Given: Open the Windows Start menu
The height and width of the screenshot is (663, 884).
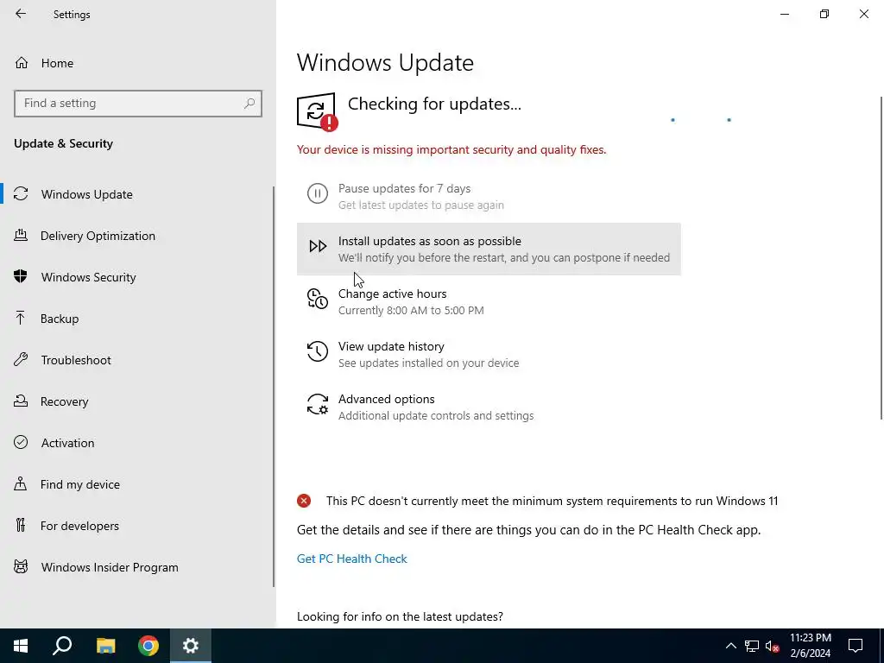Looking at the screenshot, I should tap(21, 646).
